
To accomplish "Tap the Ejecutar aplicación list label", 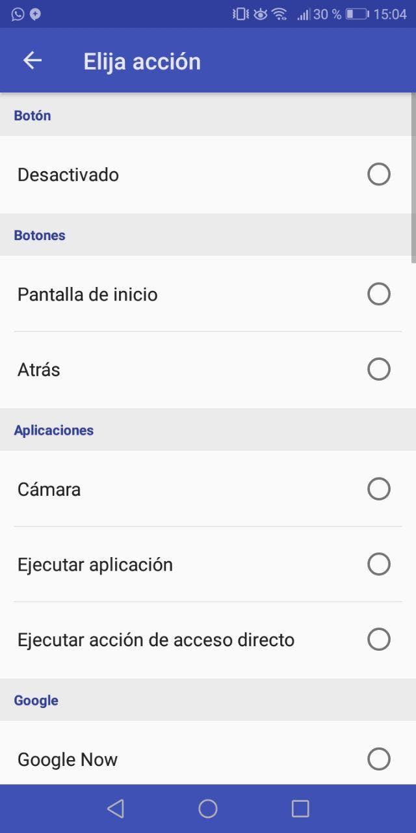I will pos(95,564).
